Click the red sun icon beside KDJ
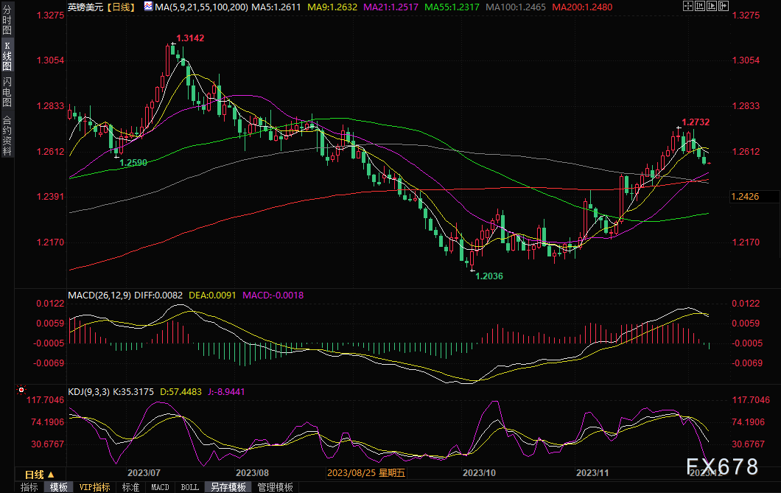This screenshot has width=781, height=493. tap(21, 390)
